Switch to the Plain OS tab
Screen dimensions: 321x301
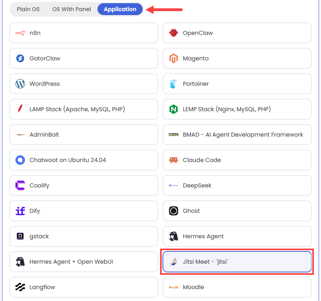click(28, 9)
